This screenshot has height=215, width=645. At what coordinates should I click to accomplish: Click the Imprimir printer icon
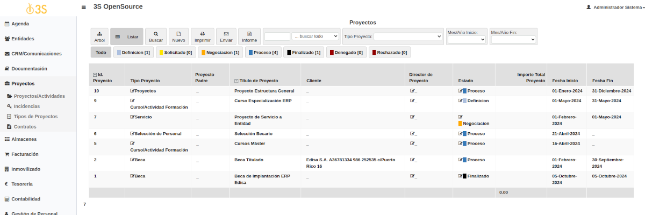coord(202,33)
